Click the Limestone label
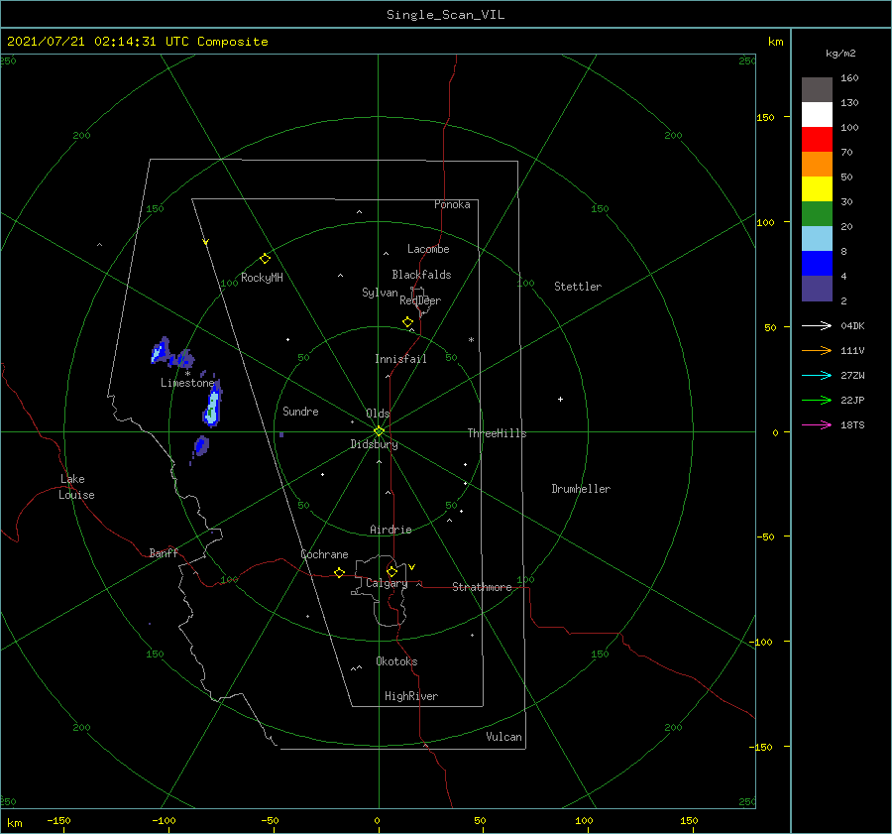 pos(187,383)
